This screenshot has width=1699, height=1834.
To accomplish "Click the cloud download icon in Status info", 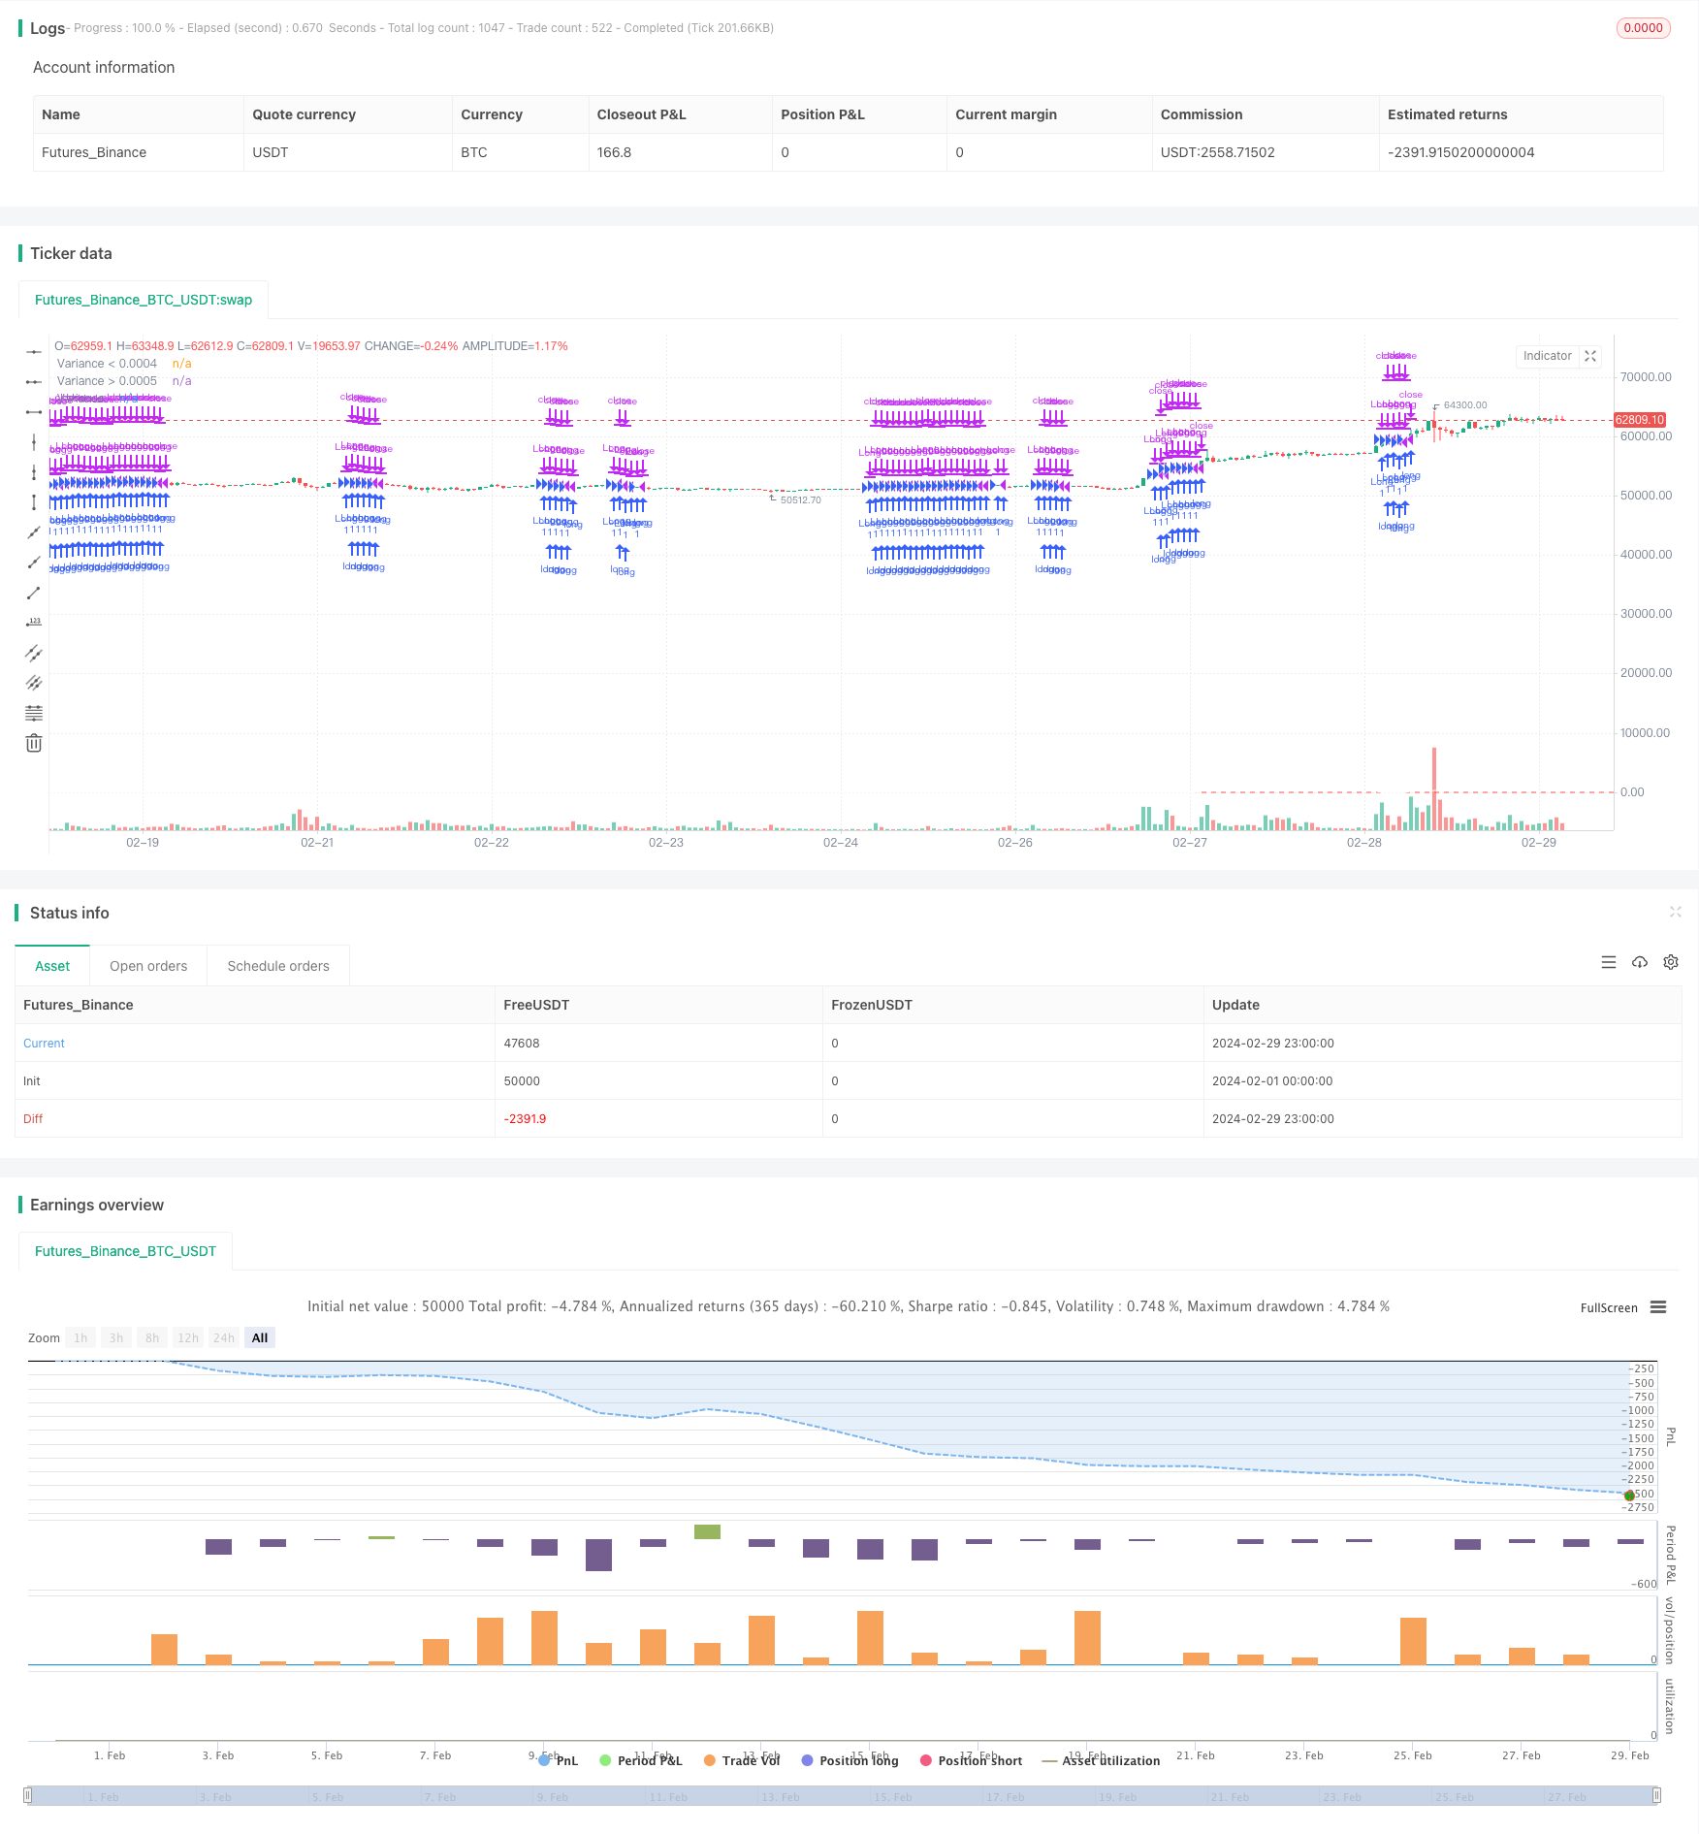I will pyautogui.click(x=1640, y=962).
